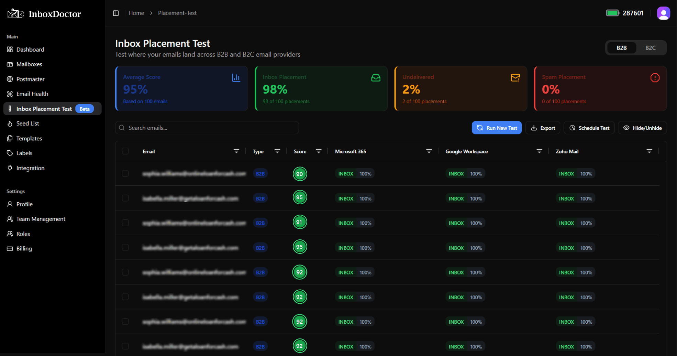Click the Schedule Test button
The width and height of the screenshot is (677, 356).
[589, 128]
